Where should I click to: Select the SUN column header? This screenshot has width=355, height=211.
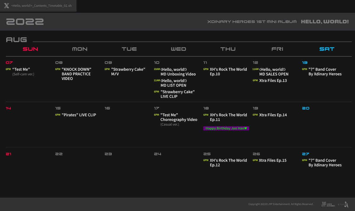pos(30,49)
